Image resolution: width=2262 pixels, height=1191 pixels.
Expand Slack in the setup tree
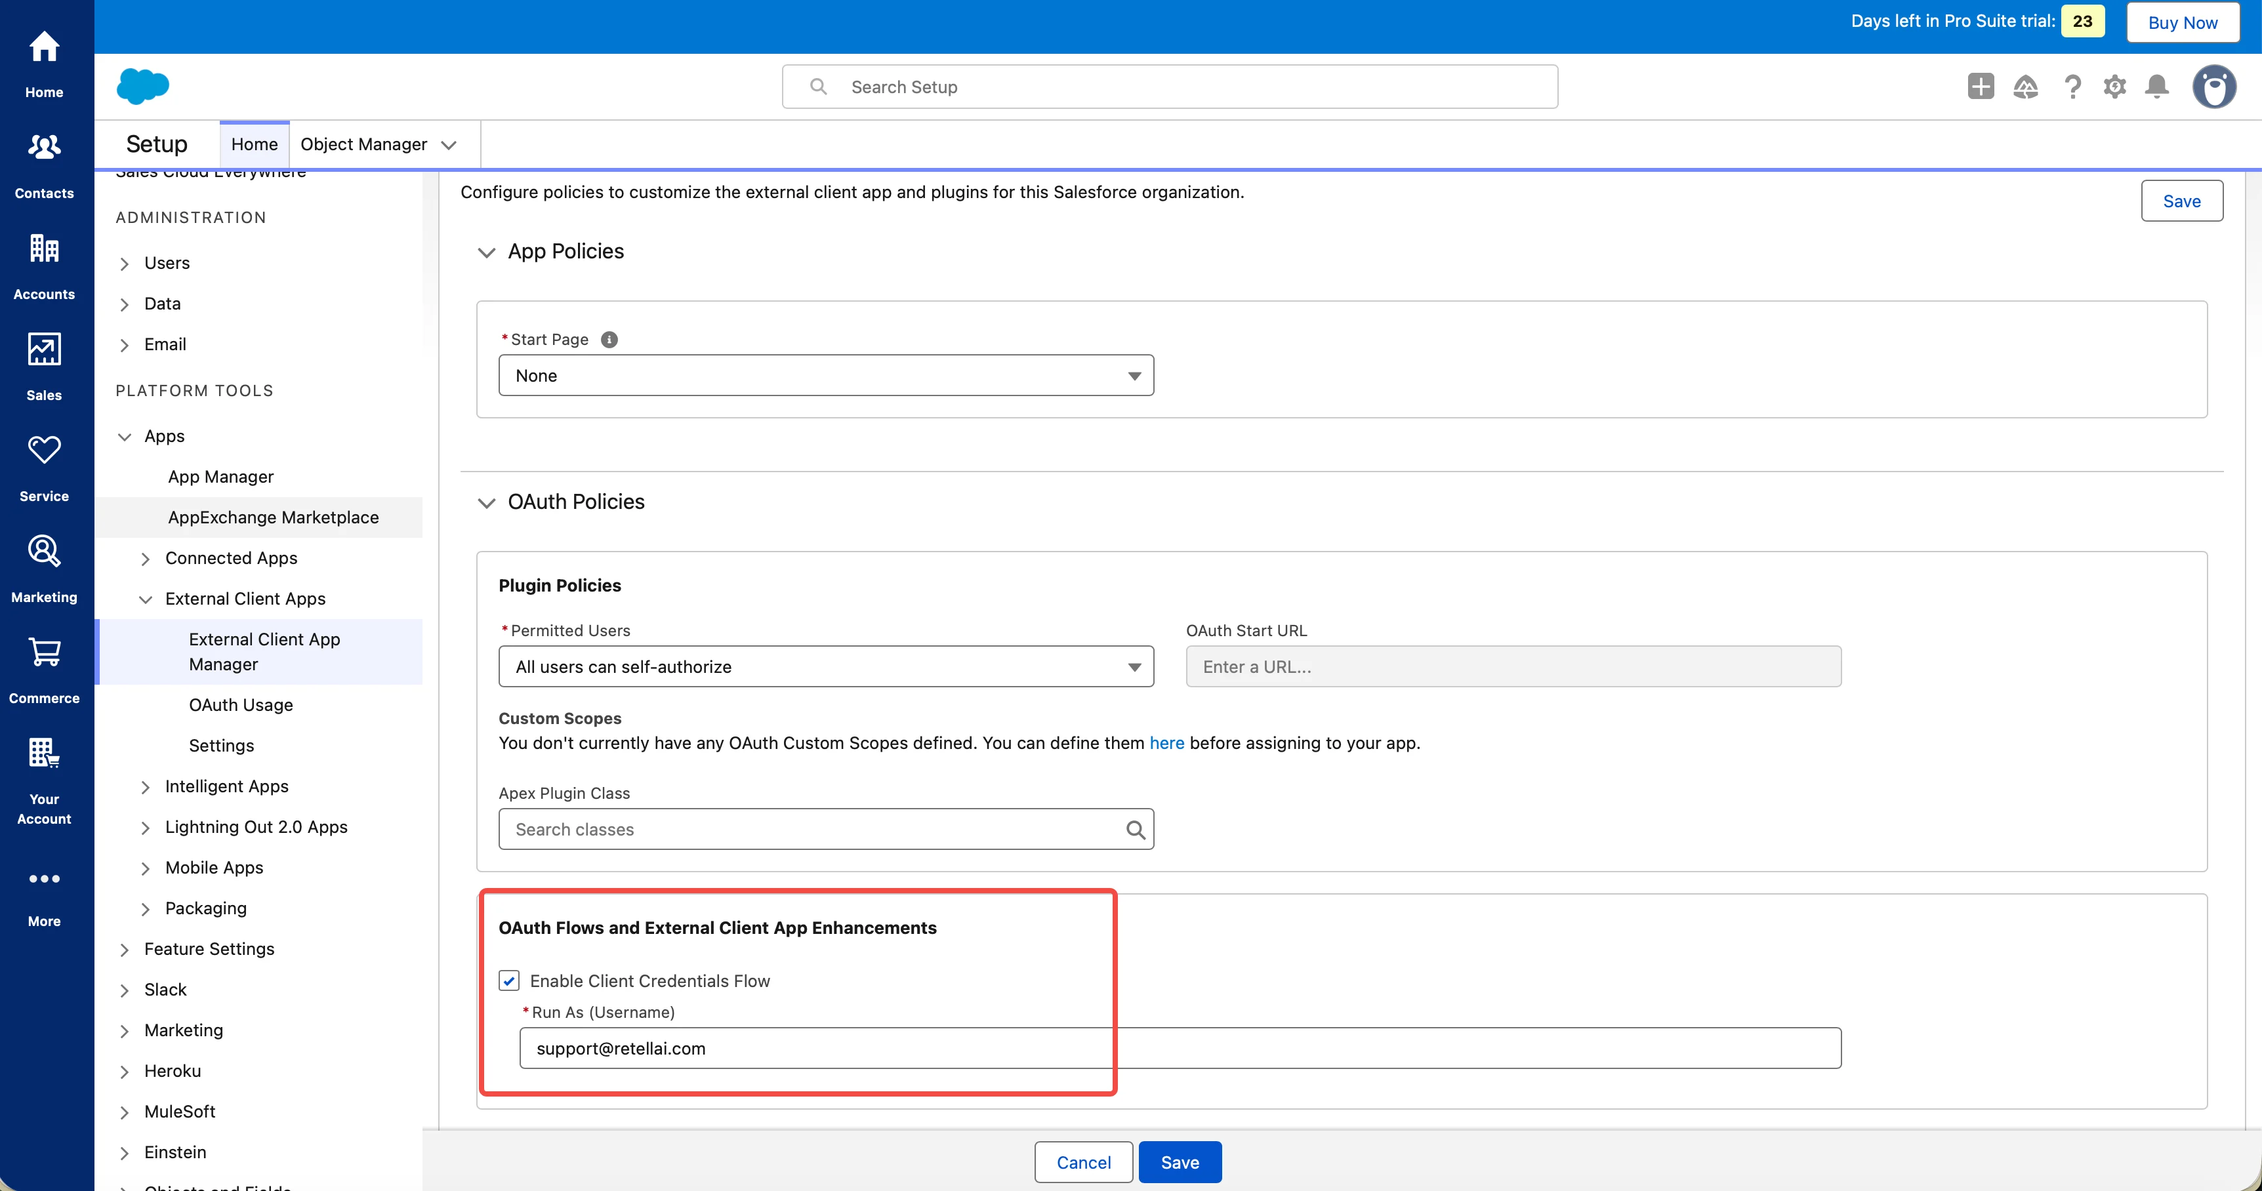point(124,990)
